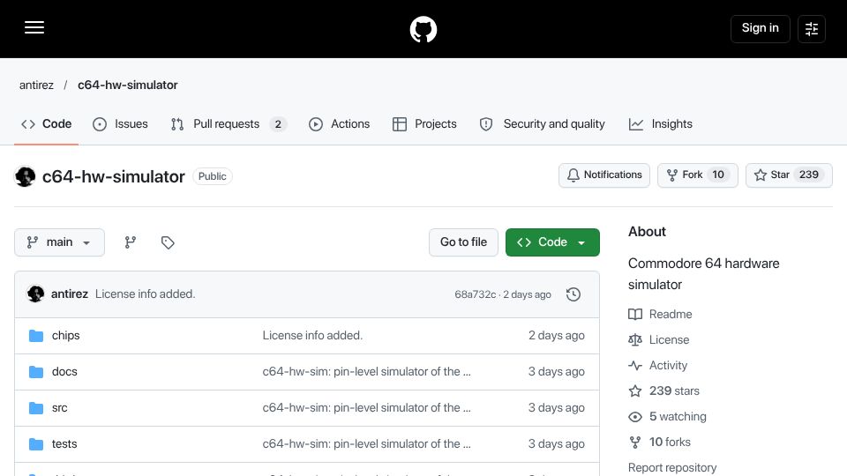Screen dimensions: 847x476
Task: Open the main branch dropdown
Action: (x=59, y=242)
